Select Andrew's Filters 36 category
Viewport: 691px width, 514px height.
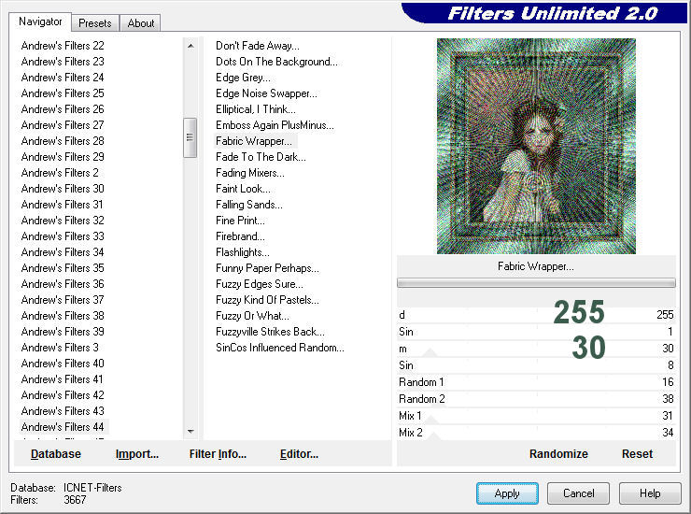click(x=63, y=284)
